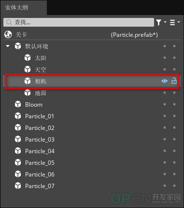The width and height of the screenshot is (184, 208).
Task: Click the 查找 search field
Action: coord(79,22)
